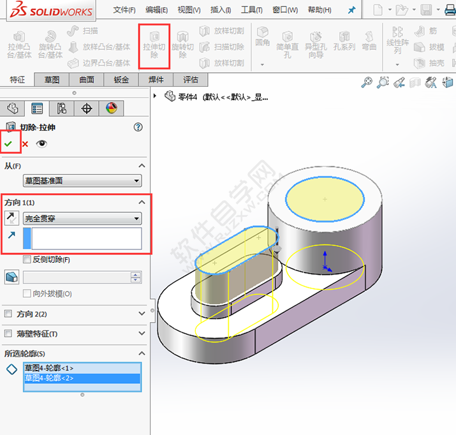Click the Extruded Boss/Base (拉伸凸台/基体) tool

(19, 45)
